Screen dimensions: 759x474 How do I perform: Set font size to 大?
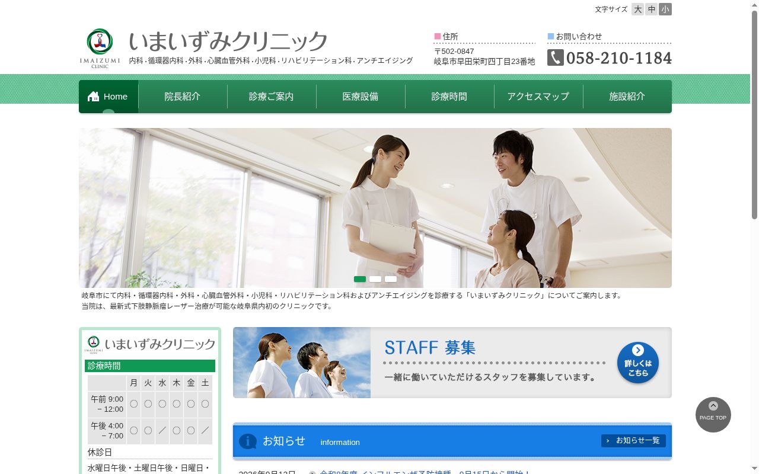tap(637, 9)
